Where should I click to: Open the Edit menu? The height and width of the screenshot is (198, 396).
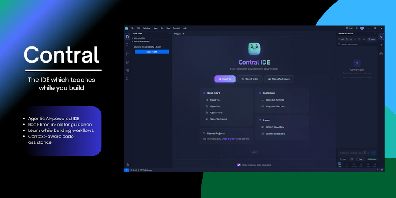tap(138, 28)
